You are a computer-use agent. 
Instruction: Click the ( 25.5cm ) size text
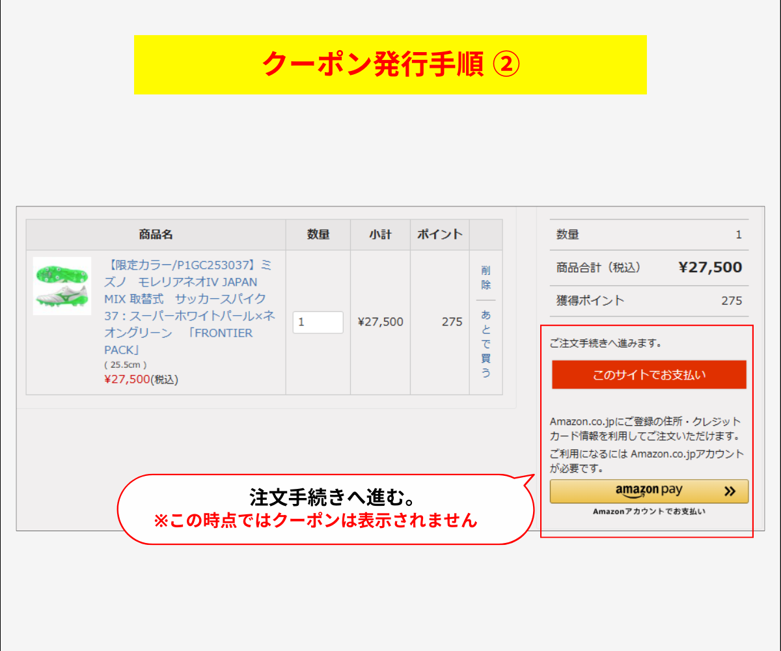(126, 365)
